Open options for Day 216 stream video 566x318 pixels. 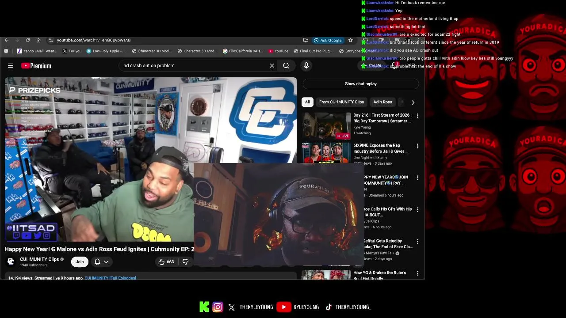[x=417, y=116]
